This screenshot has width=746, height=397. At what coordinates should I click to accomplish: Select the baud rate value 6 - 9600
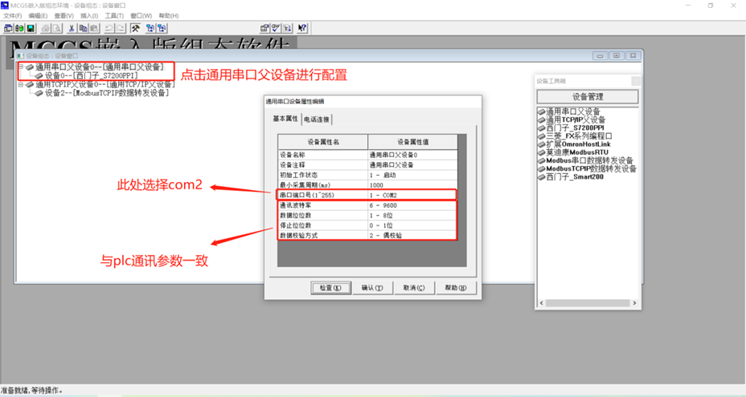412,205
